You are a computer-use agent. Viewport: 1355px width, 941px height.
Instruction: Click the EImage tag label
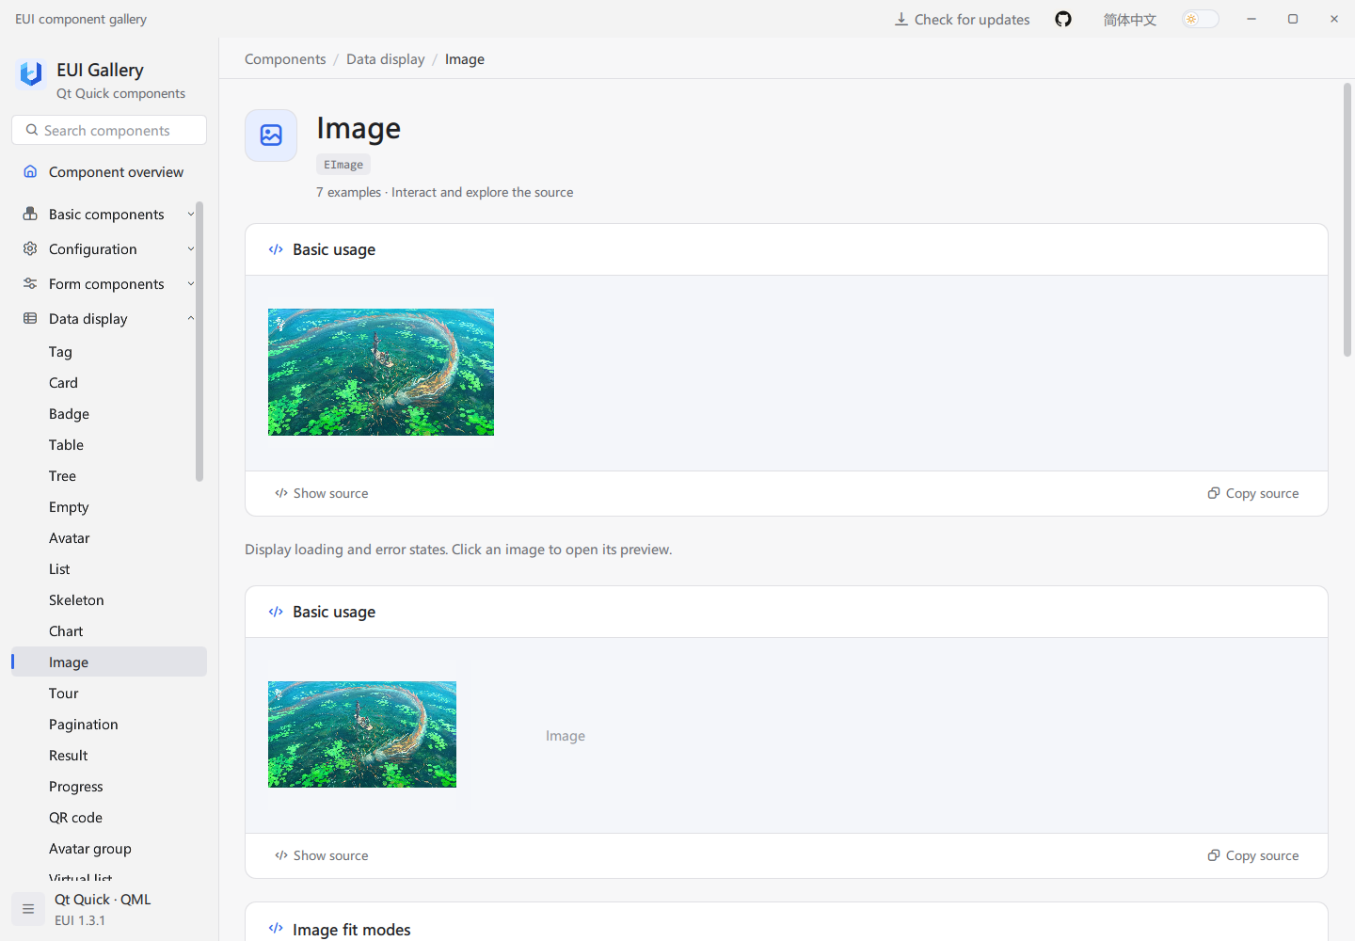tap(343, 165)
